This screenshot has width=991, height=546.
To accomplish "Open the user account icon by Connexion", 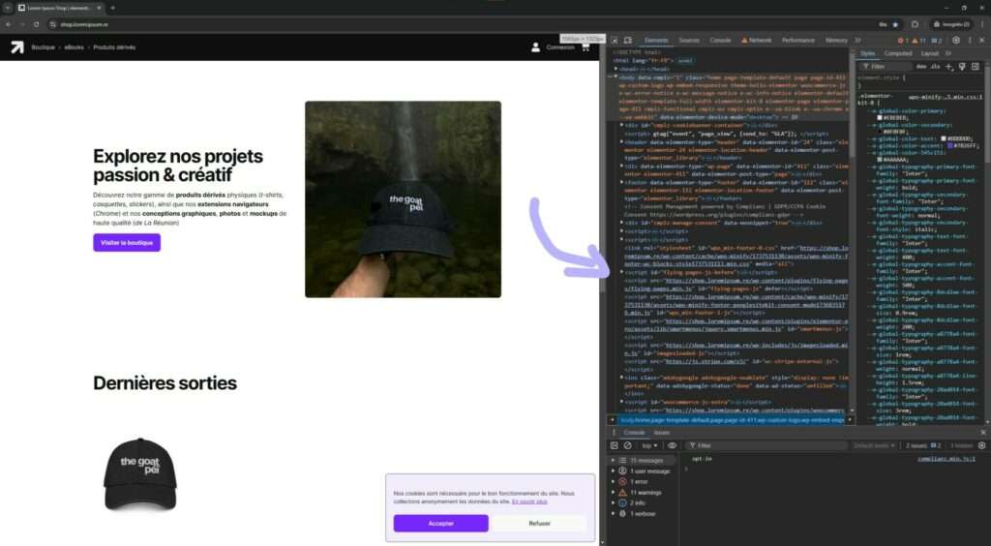I will pos(535,47).
